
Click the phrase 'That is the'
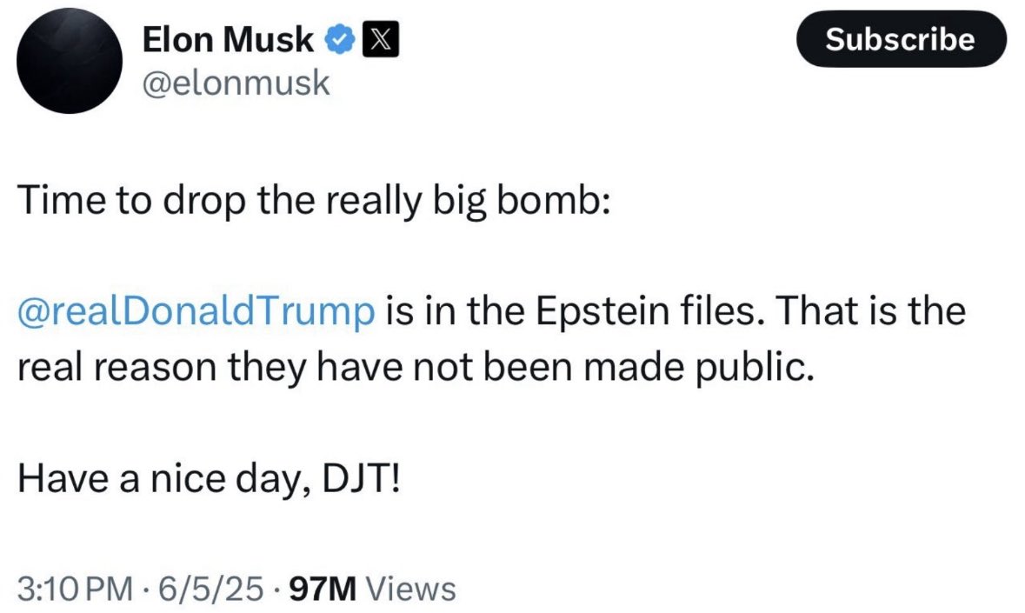coord(876,311)
